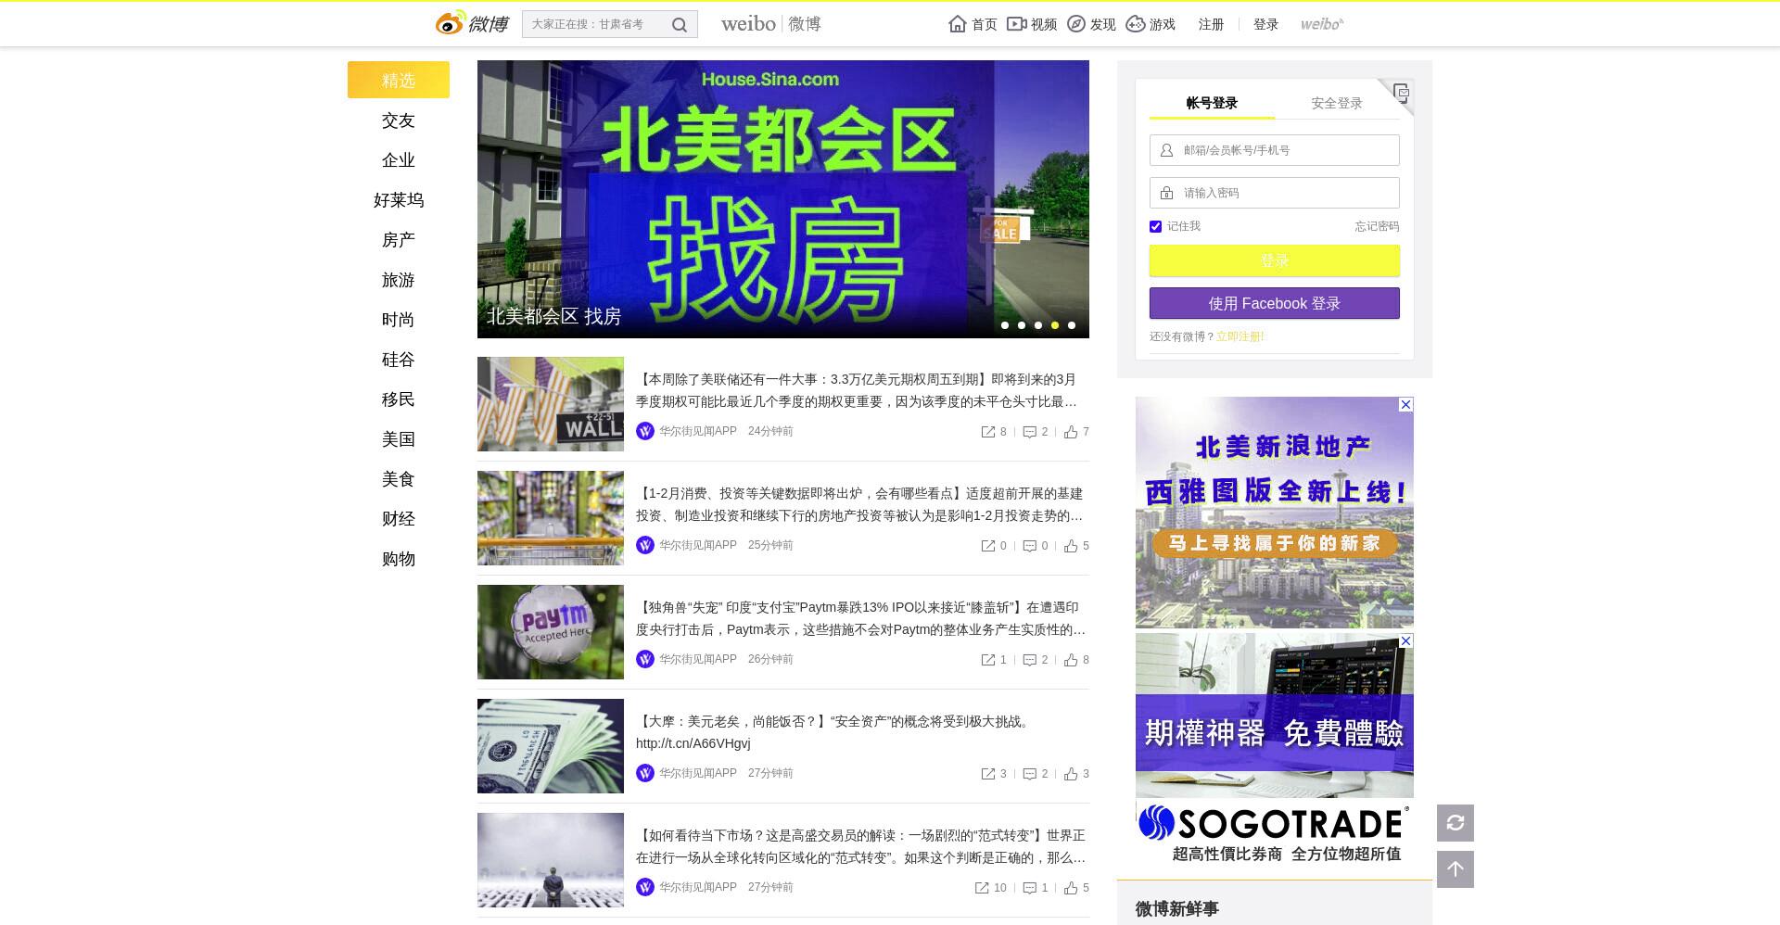Select 房产 category
This screenshot has height=925, width=1780.
click(399, 240)
